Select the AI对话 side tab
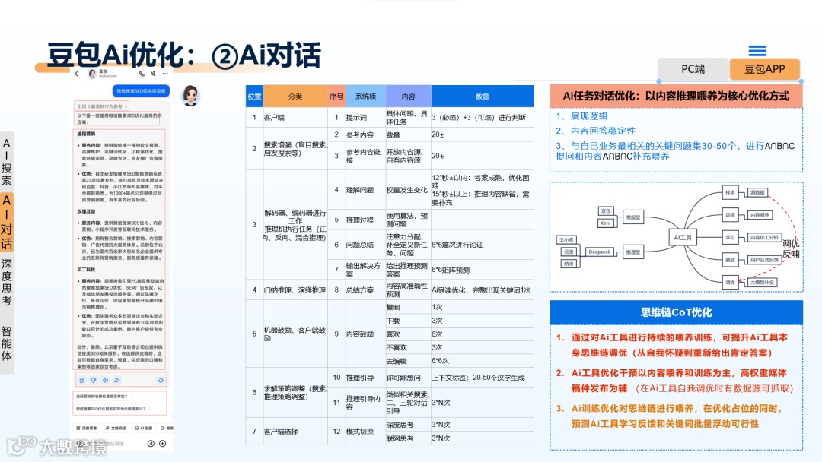 6,222
